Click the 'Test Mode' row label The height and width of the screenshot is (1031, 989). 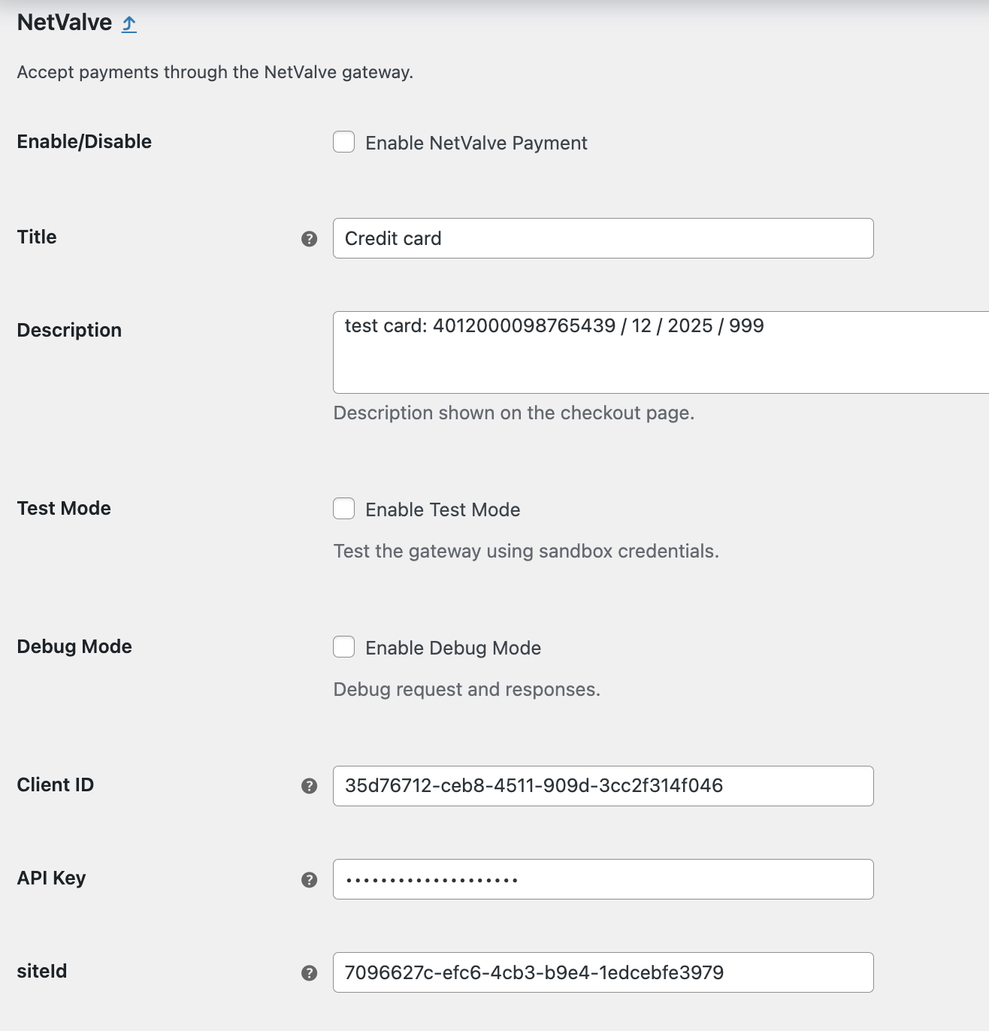(x=64, y=508)
